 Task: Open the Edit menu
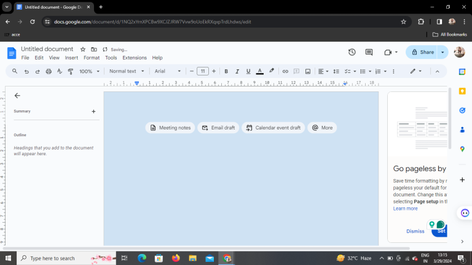click(39, 58)
